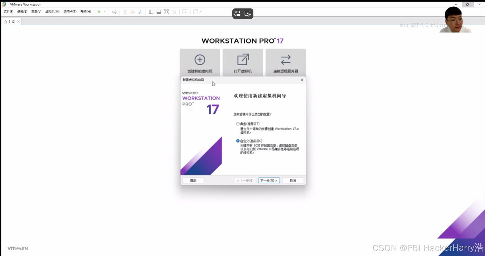Open the 编辑(E) menu
485x256 pixels.
[22, 12]
